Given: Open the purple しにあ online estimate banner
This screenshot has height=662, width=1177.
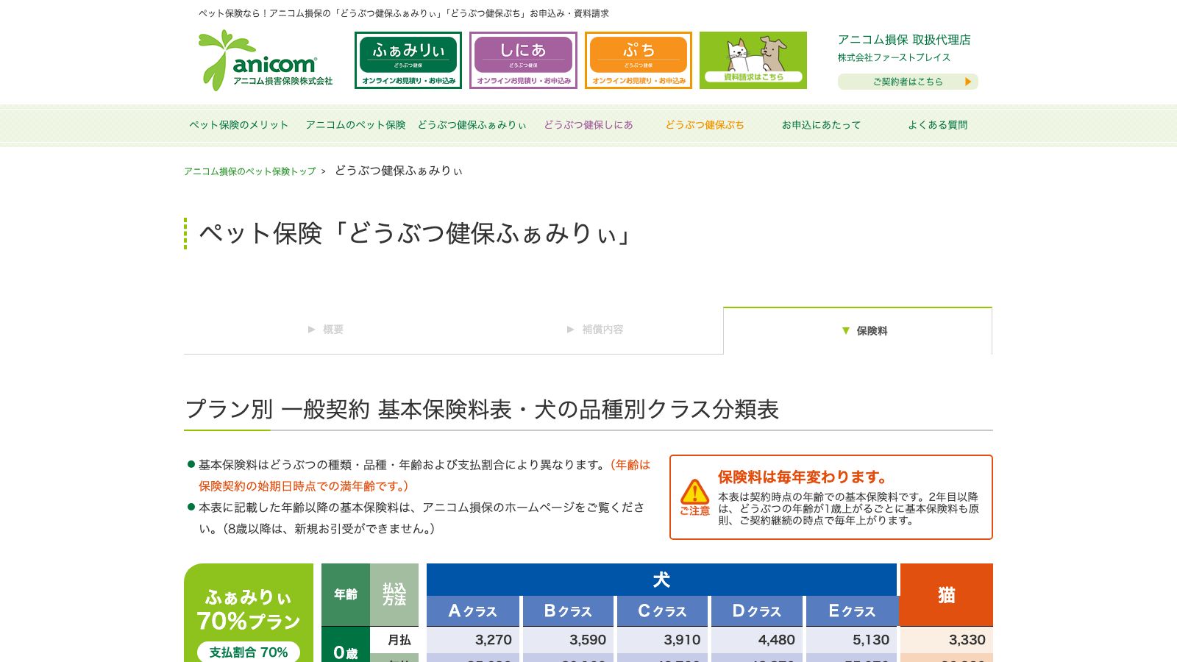Looking at the screenshot, I should pos(523,60).
